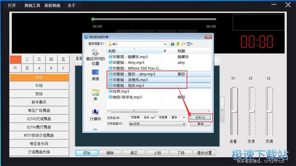Screen dimensions: 296x166
Task: Click the # column header
Action: [169, 51]
